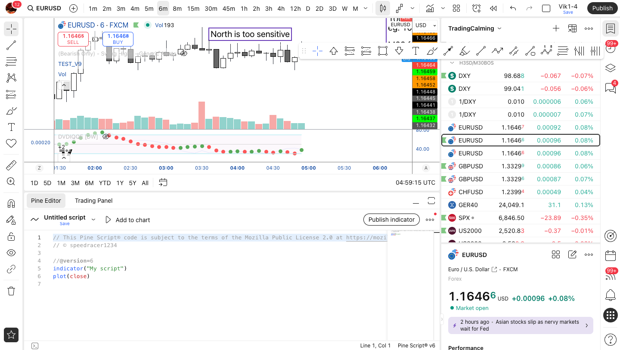
Task: Click the Create Alert clock icon
Action: [x=476, y=8]
